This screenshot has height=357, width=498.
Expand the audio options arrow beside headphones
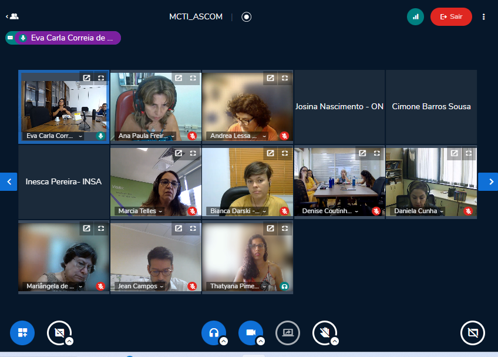pos(224,341)
